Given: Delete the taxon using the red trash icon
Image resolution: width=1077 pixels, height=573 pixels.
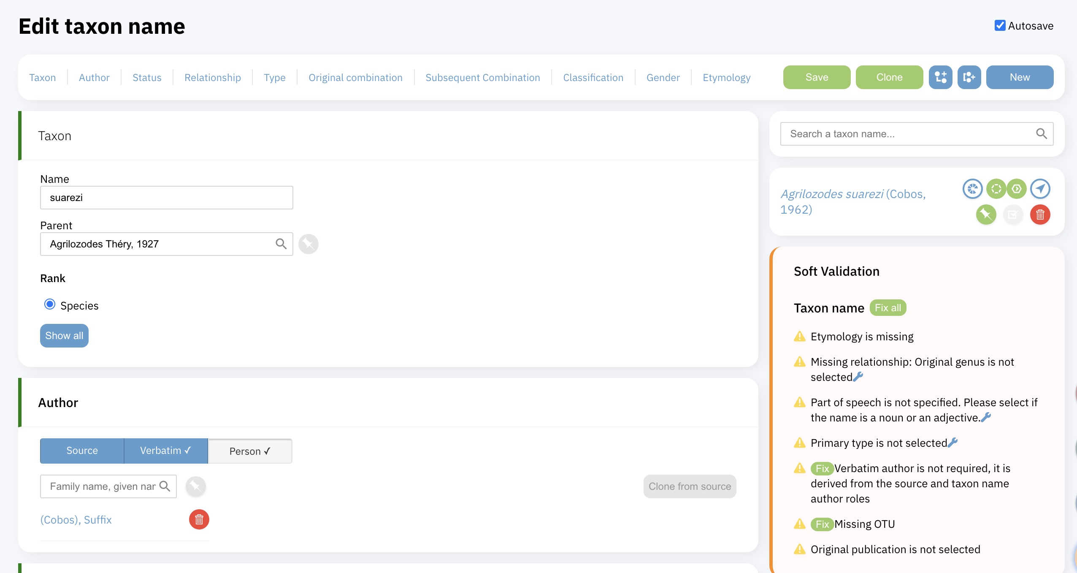Looking at the screenshot, I should coord(1040,215).
